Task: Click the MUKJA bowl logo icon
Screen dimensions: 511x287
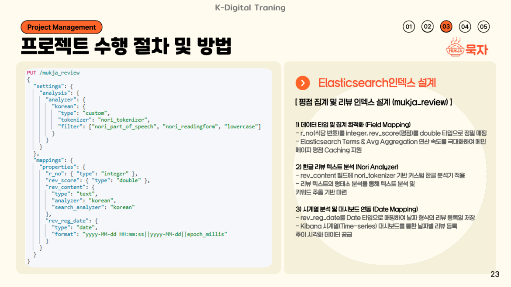Action: point(455,48)
